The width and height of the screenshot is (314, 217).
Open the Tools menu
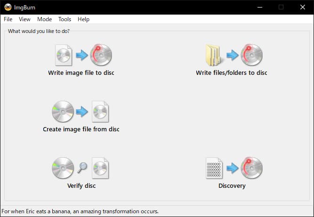coord(64,19)
